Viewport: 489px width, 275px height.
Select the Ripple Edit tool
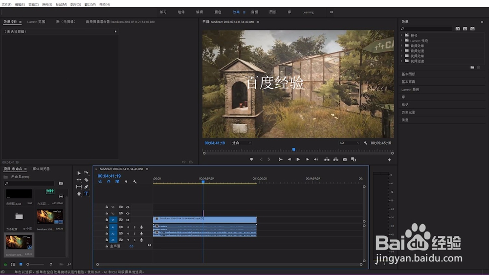click(x=79, y=180)
